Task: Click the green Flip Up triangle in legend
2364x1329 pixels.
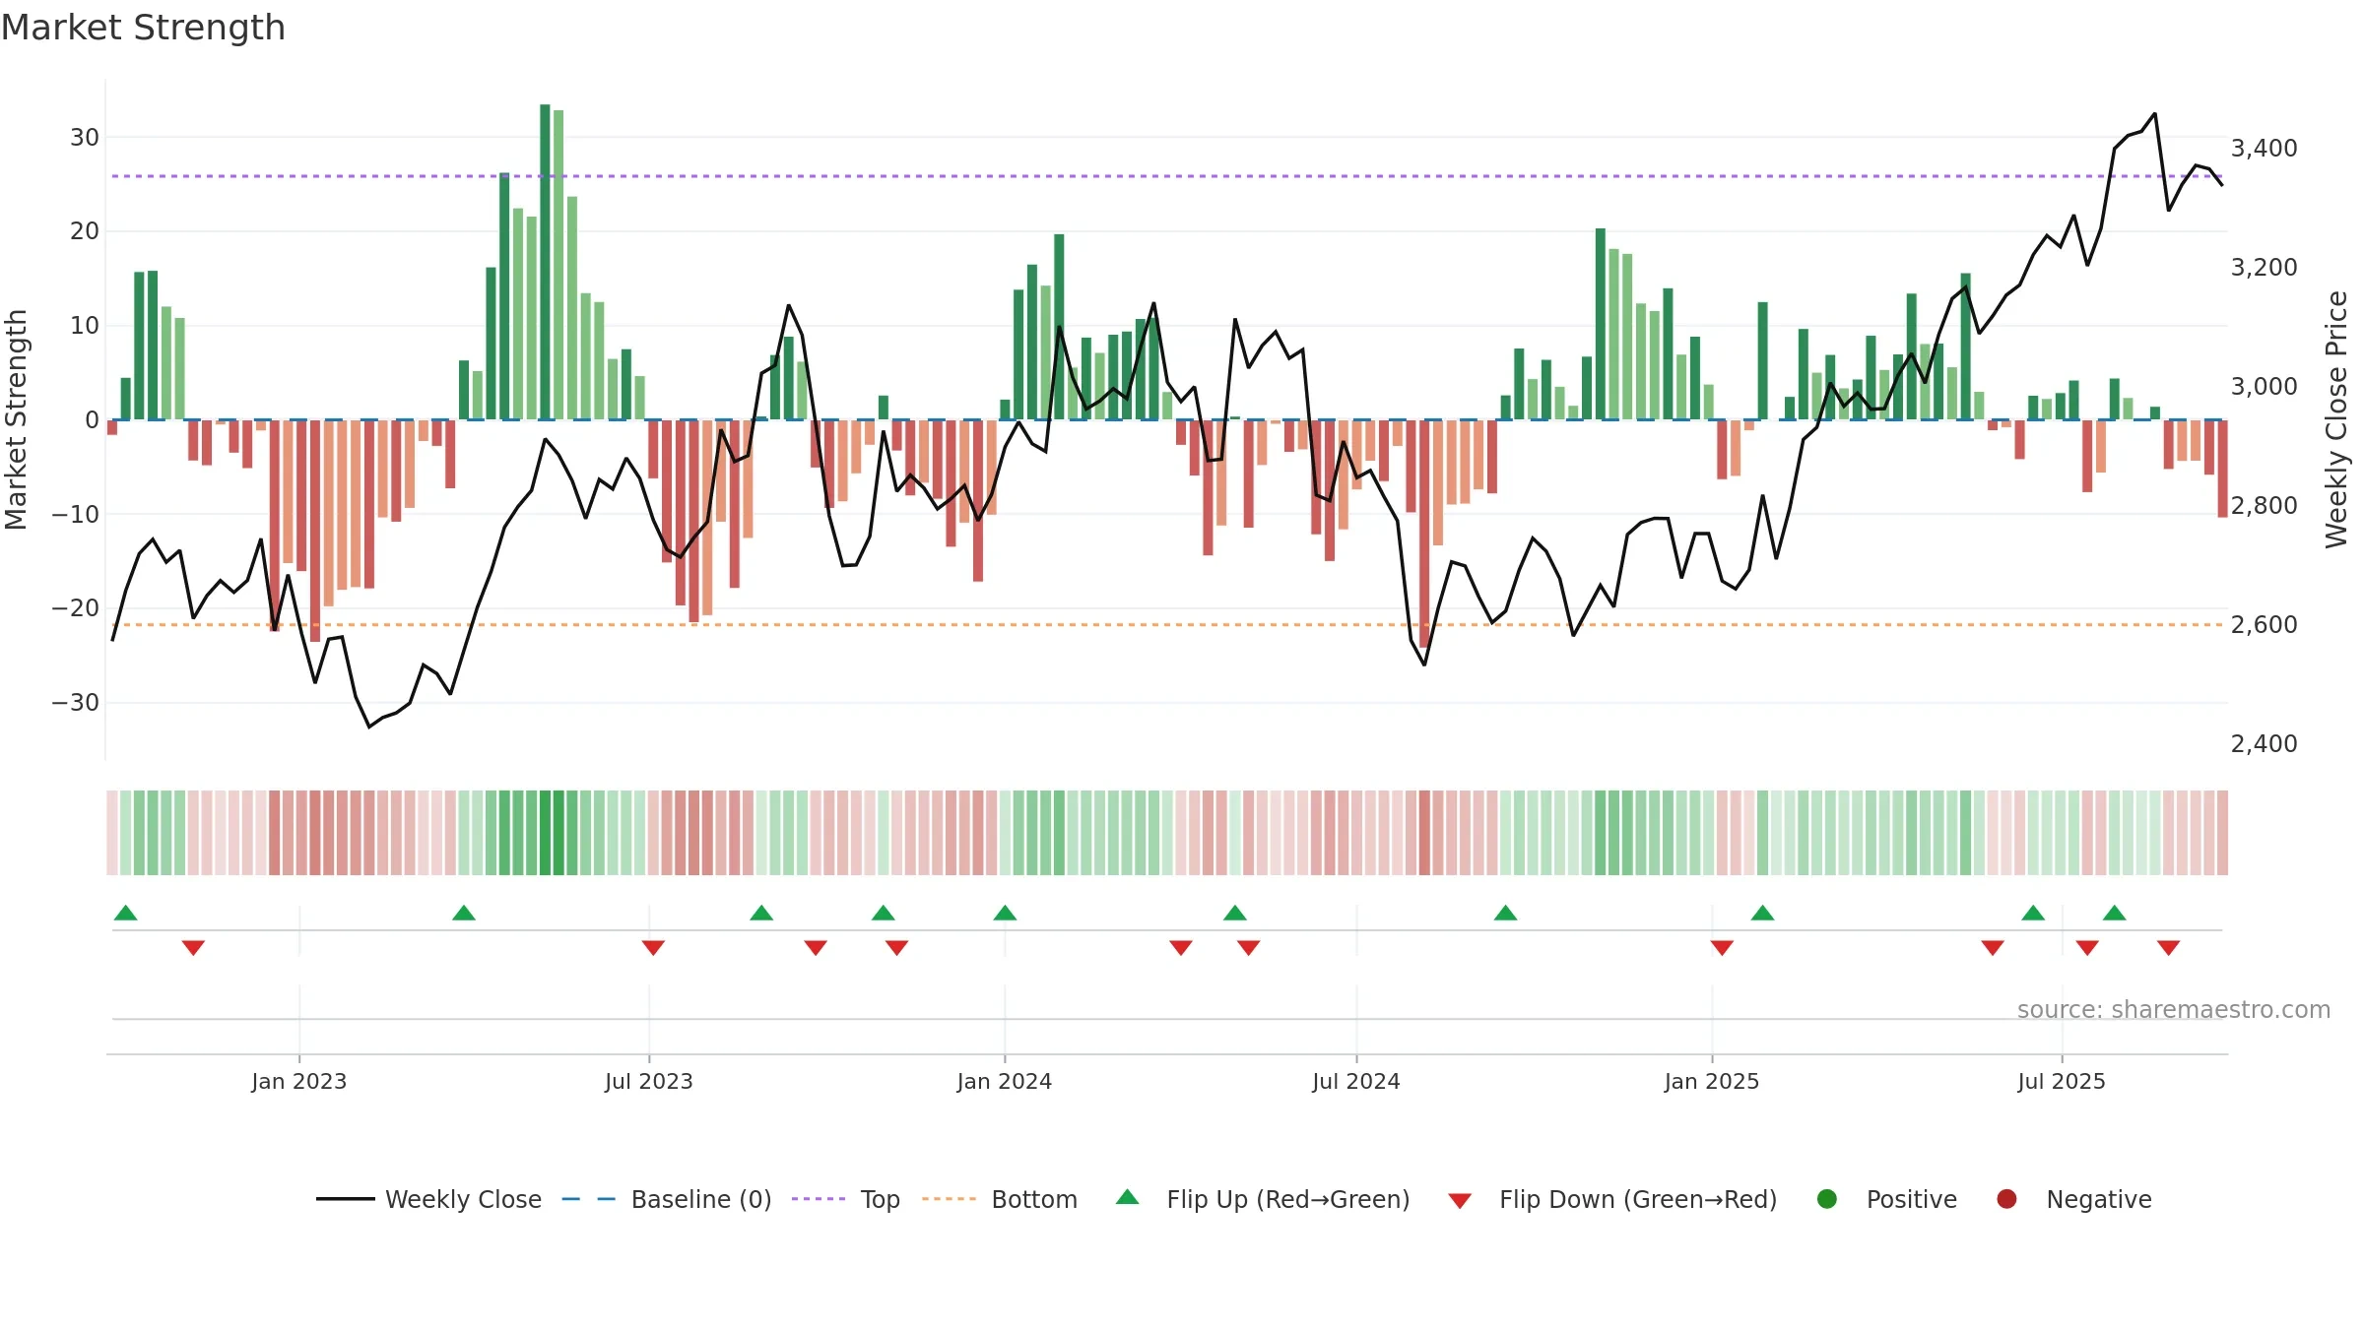Action: pos(1128,1197)
